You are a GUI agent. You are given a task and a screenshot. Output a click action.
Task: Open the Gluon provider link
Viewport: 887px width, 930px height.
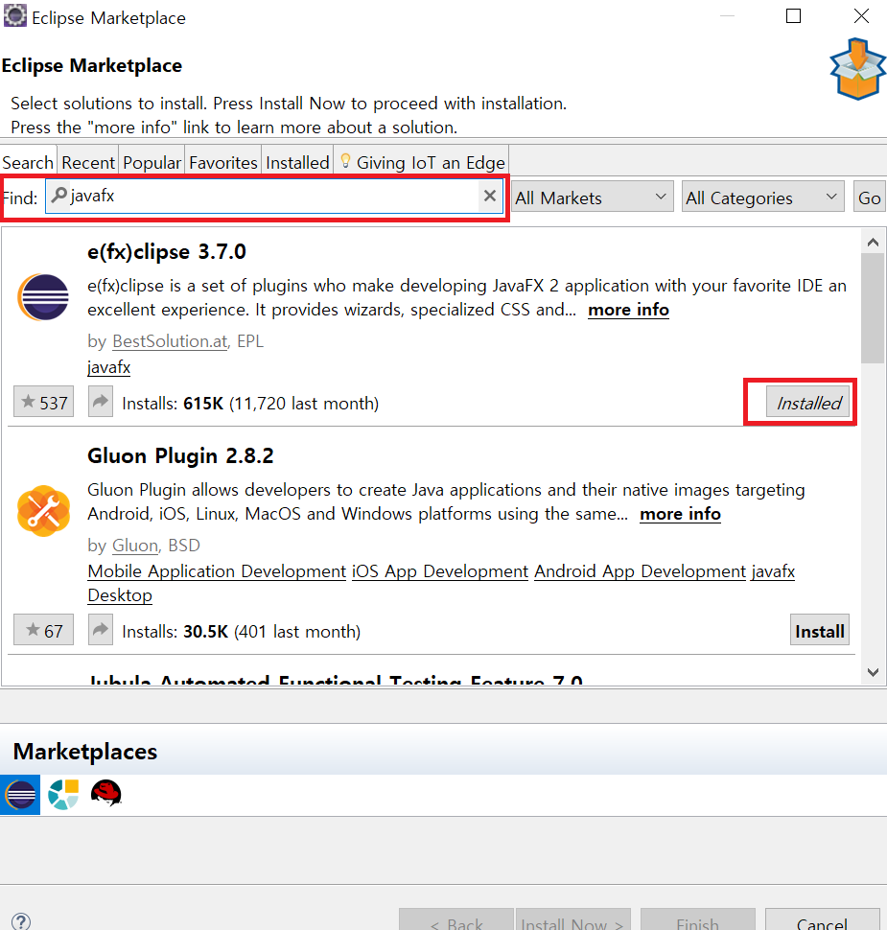tap(135, 546)
